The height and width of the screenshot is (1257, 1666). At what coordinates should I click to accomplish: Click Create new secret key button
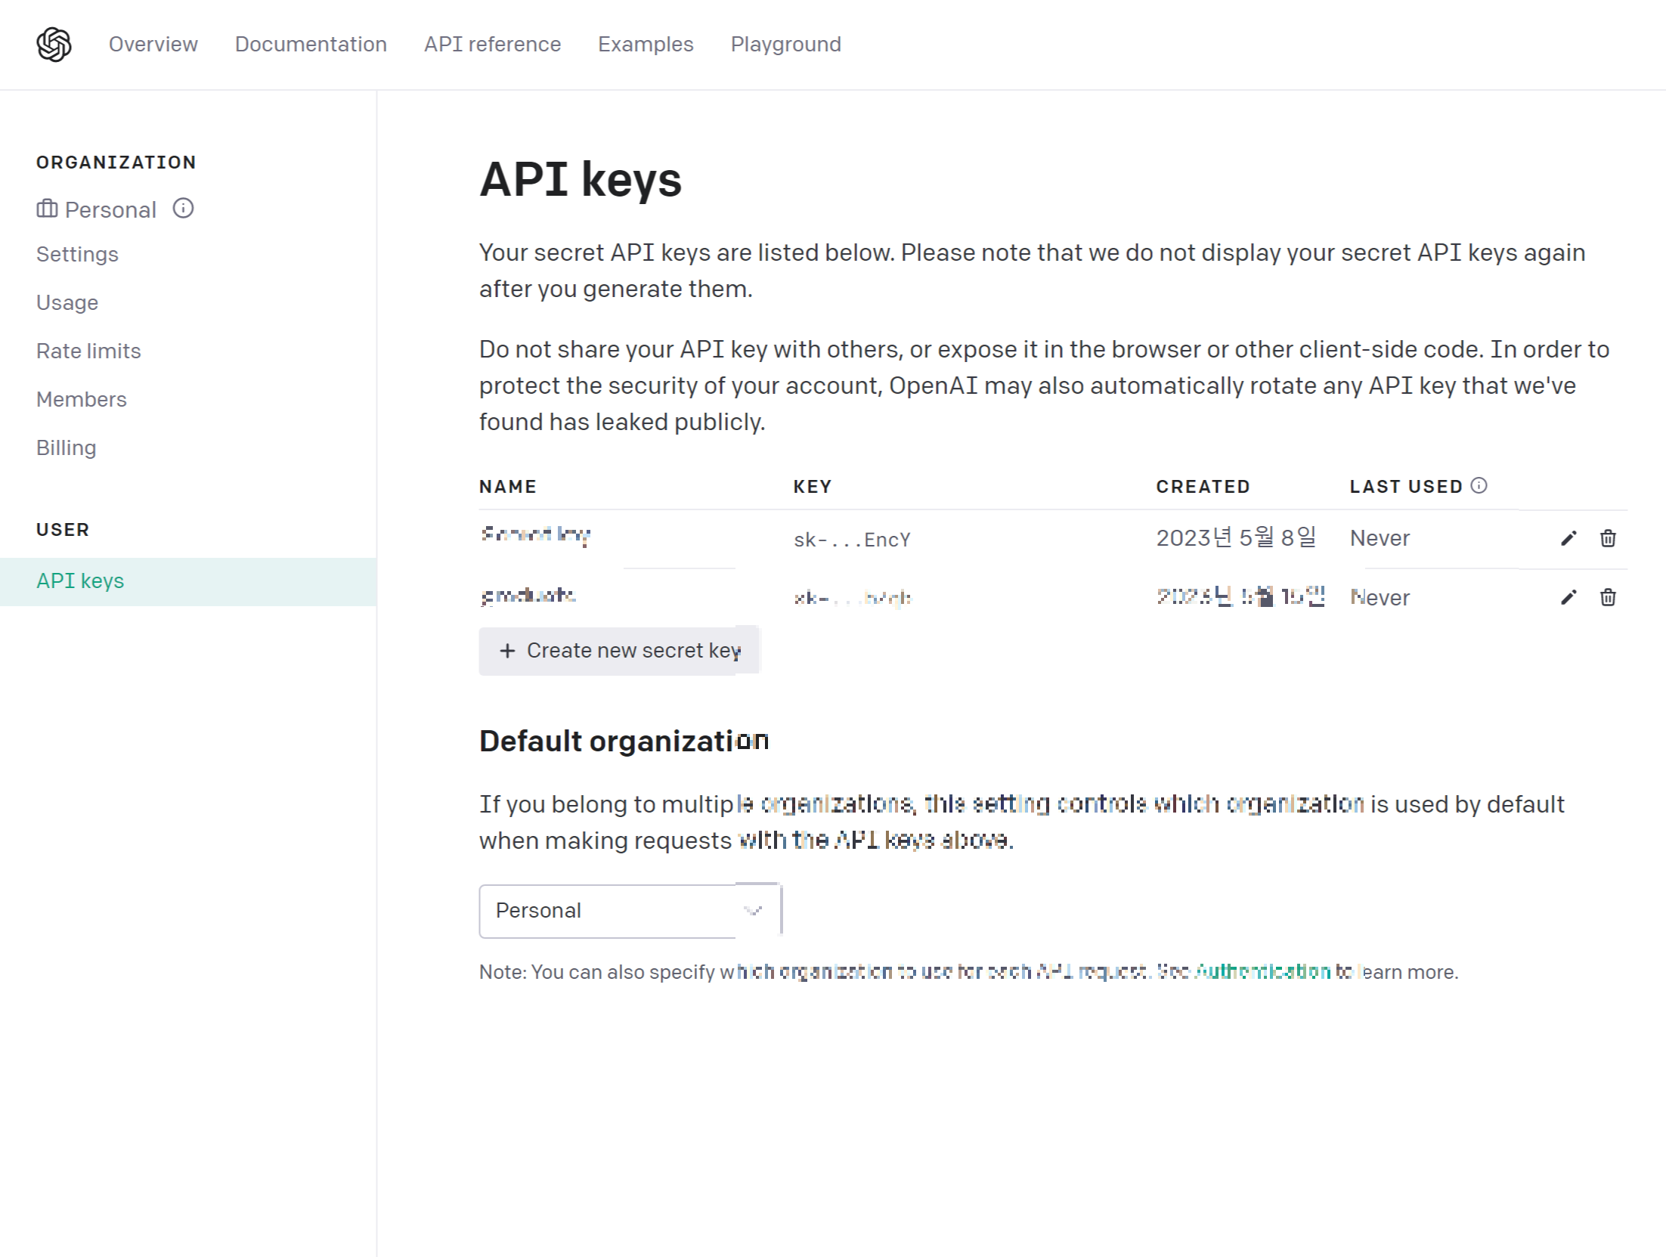618,651
